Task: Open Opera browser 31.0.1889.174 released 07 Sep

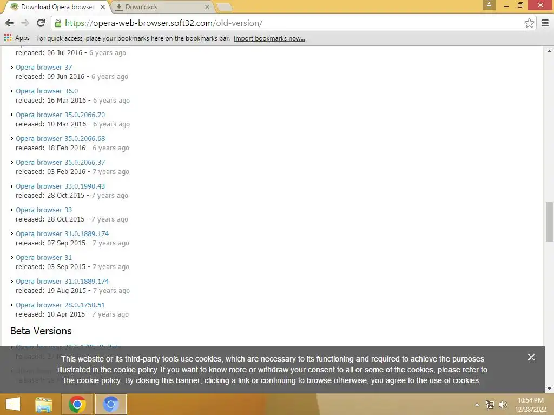Action: tap(62, 233)
